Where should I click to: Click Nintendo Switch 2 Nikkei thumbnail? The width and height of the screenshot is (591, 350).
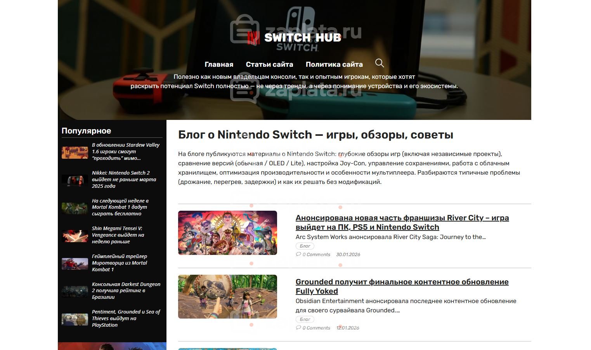click(x=75, y=180)
